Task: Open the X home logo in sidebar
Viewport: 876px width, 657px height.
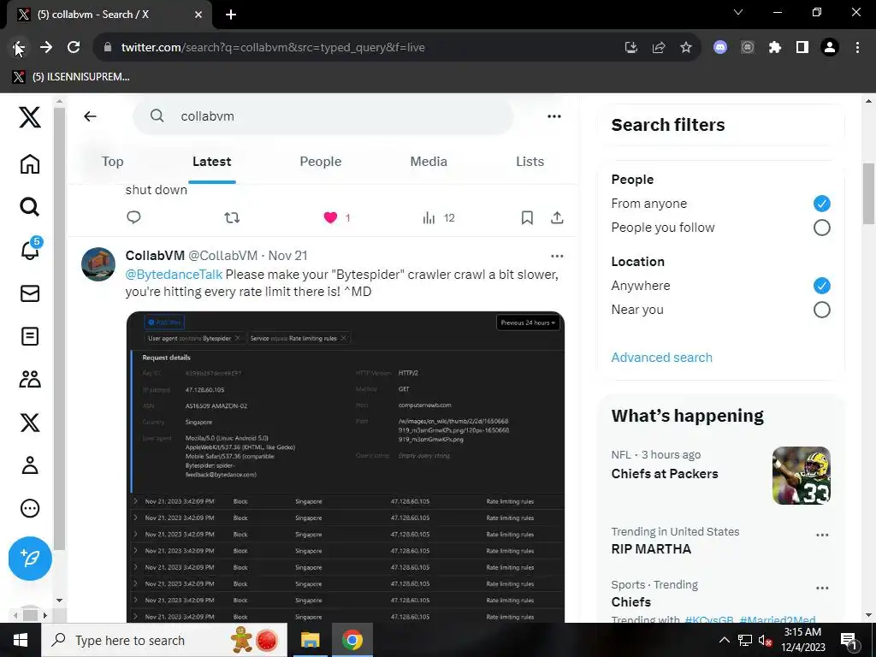Action: (x=30, y=116)
